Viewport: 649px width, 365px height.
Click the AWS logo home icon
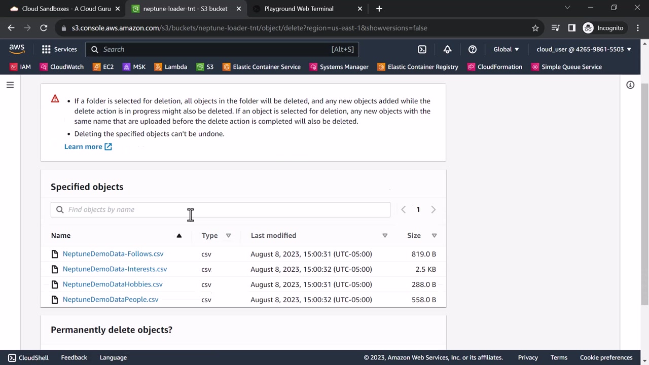click(x=17, y=49)
